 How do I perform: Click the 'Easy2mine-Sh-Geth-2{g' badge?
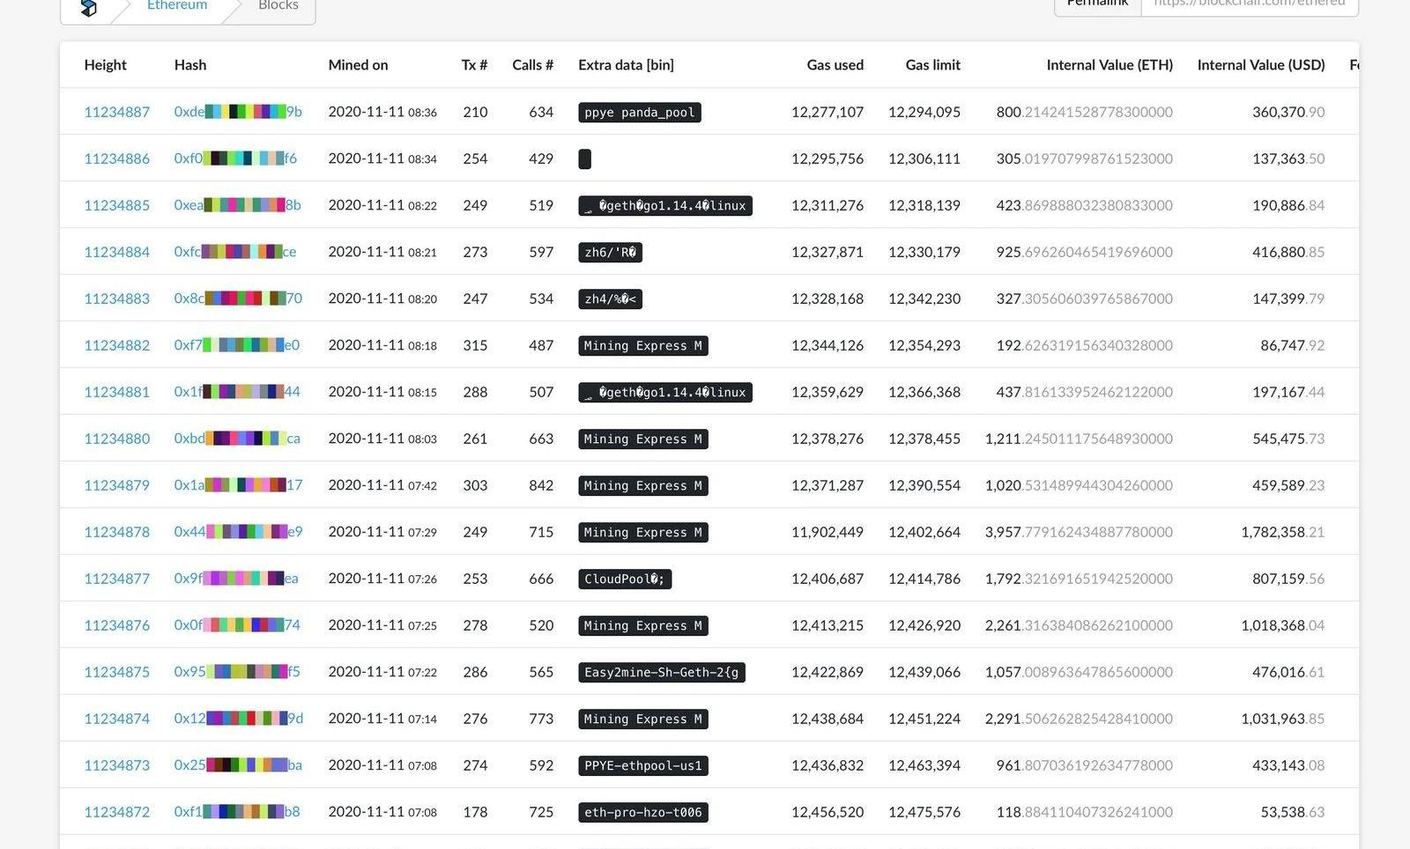[x=661, y=672]
